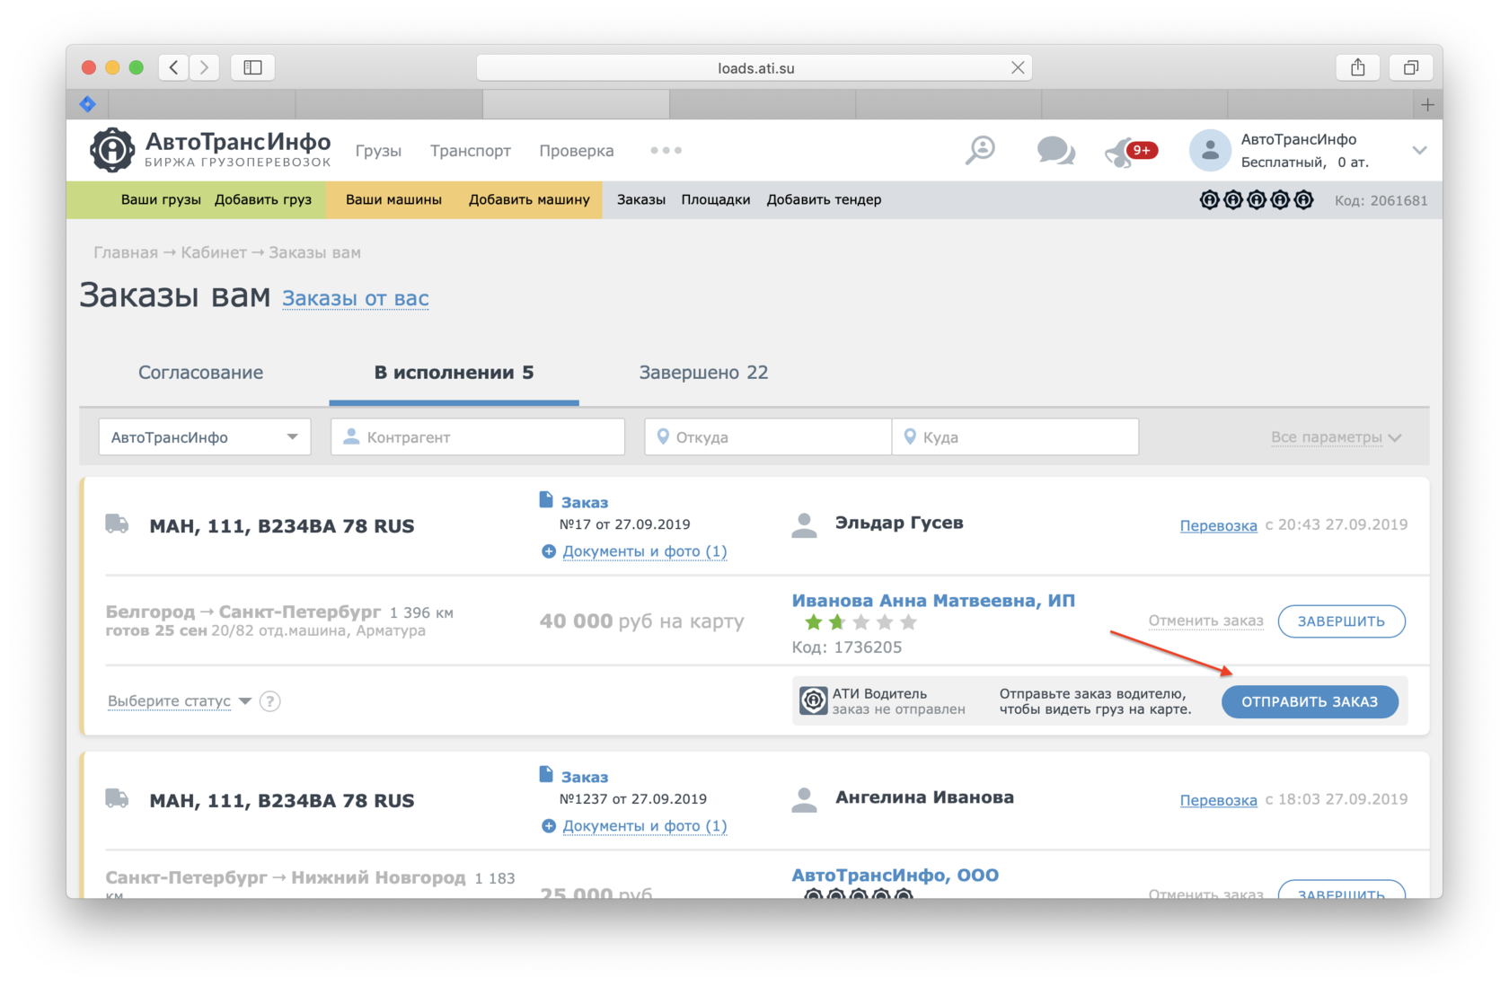Open АвтоТрансИнфо, ООО company link
This screenshot has width=1509, height=986.
pos(896,876)
